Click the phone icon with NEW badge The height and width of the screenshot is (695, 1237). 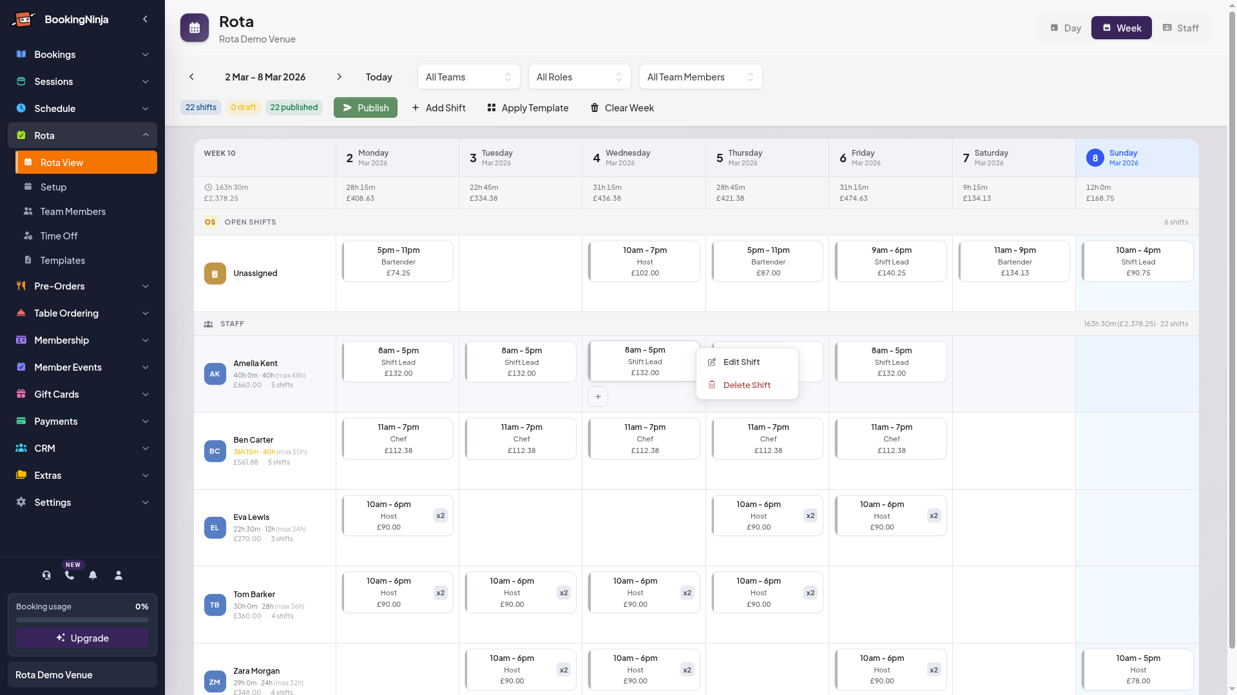(70, 575)
